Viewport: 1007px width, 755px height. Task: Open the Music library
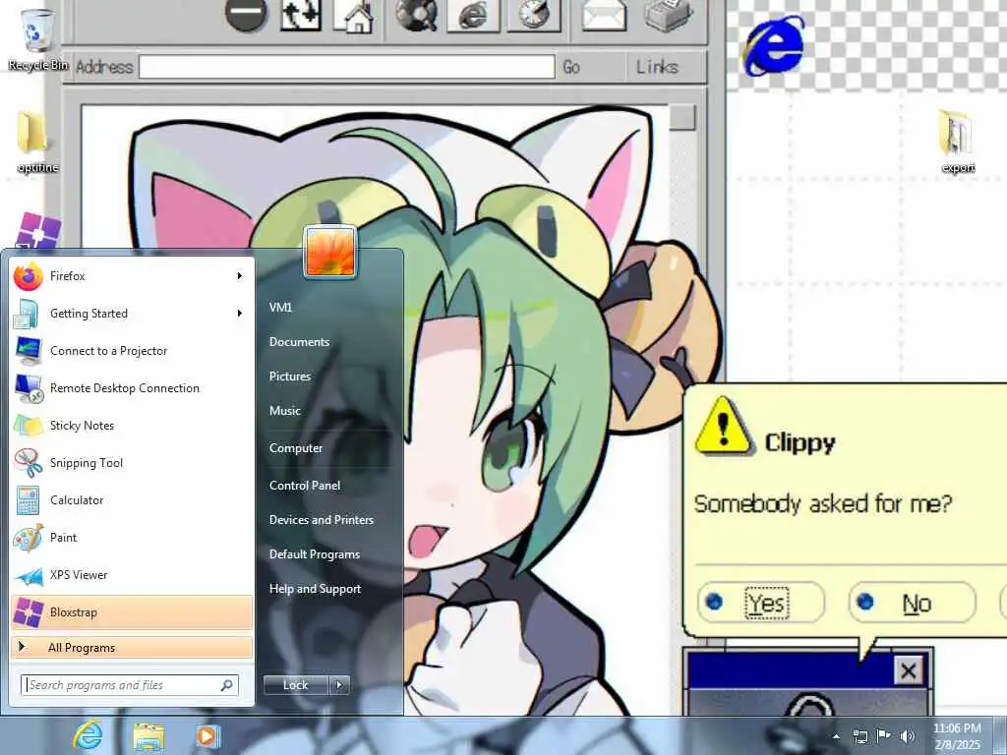pyautogui.click(x=284, y=411)
